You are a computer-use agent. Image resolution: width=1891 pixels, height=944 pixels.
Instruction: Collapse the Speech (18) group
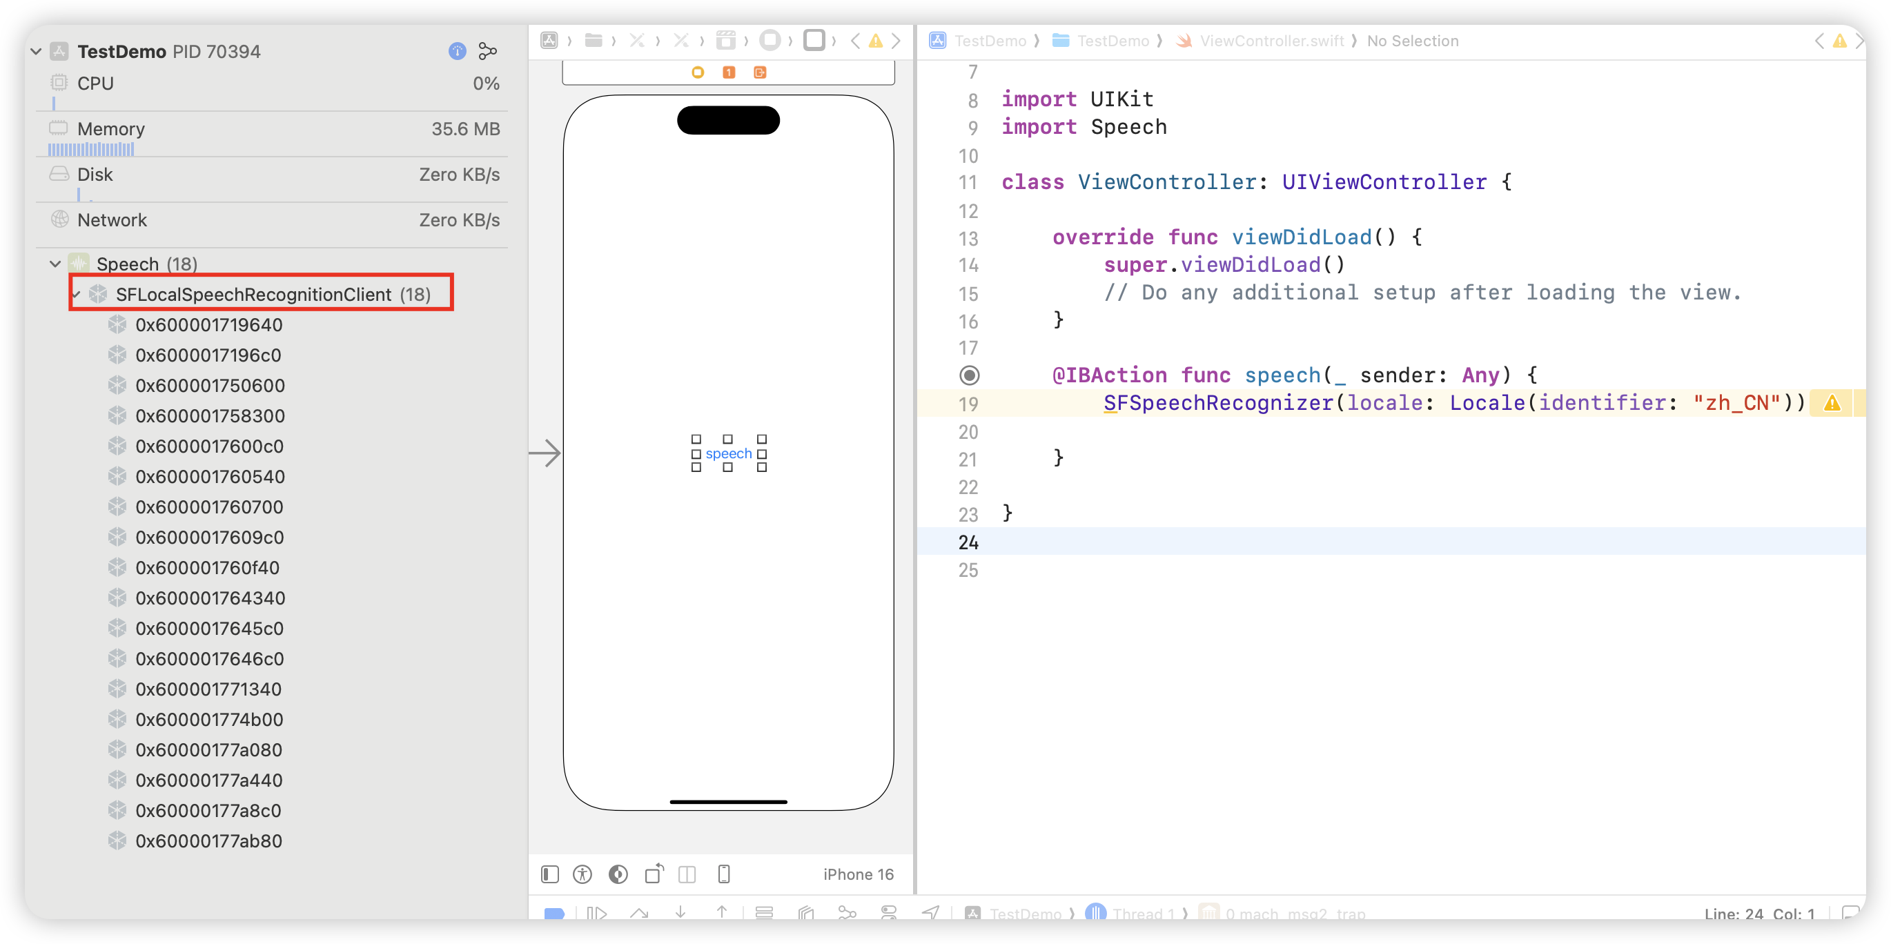point(55,264)
